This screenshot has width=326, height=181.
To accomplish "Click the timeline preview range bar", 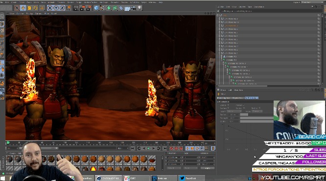I will 39,148.
